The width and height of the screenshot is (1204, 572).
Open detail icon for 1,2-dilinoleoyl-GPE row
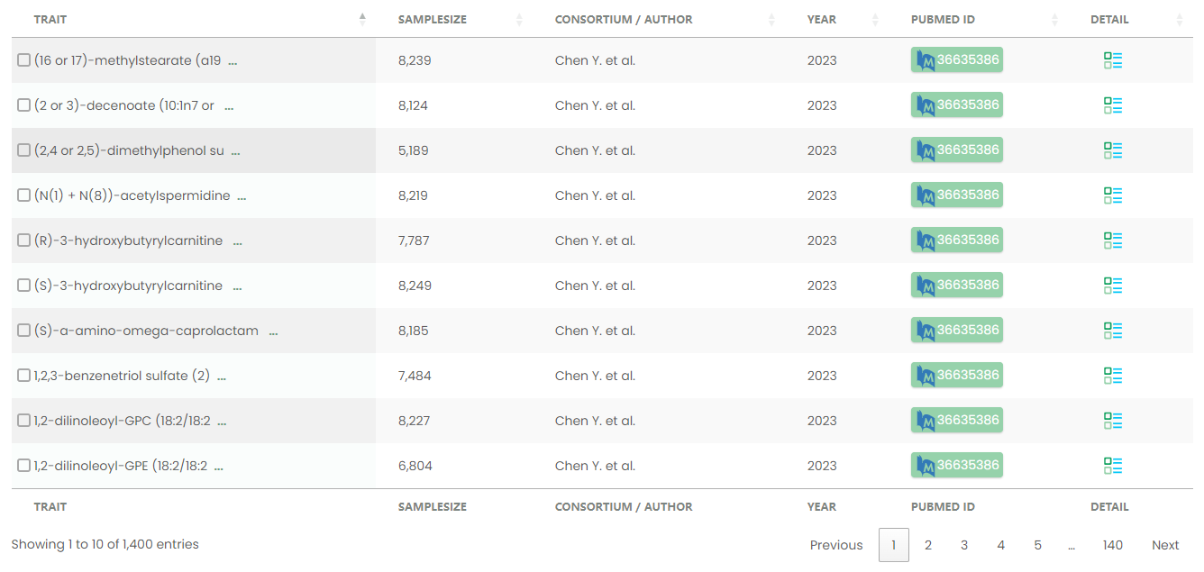pos(1113,466)
